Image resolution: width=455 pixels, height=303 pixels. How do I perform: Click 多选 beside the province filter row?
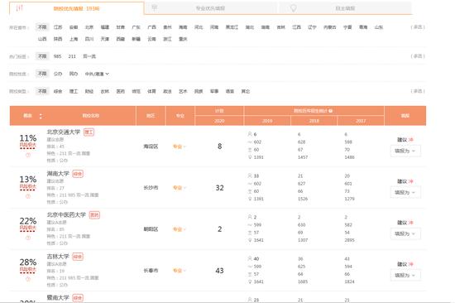tap(418, 27)
